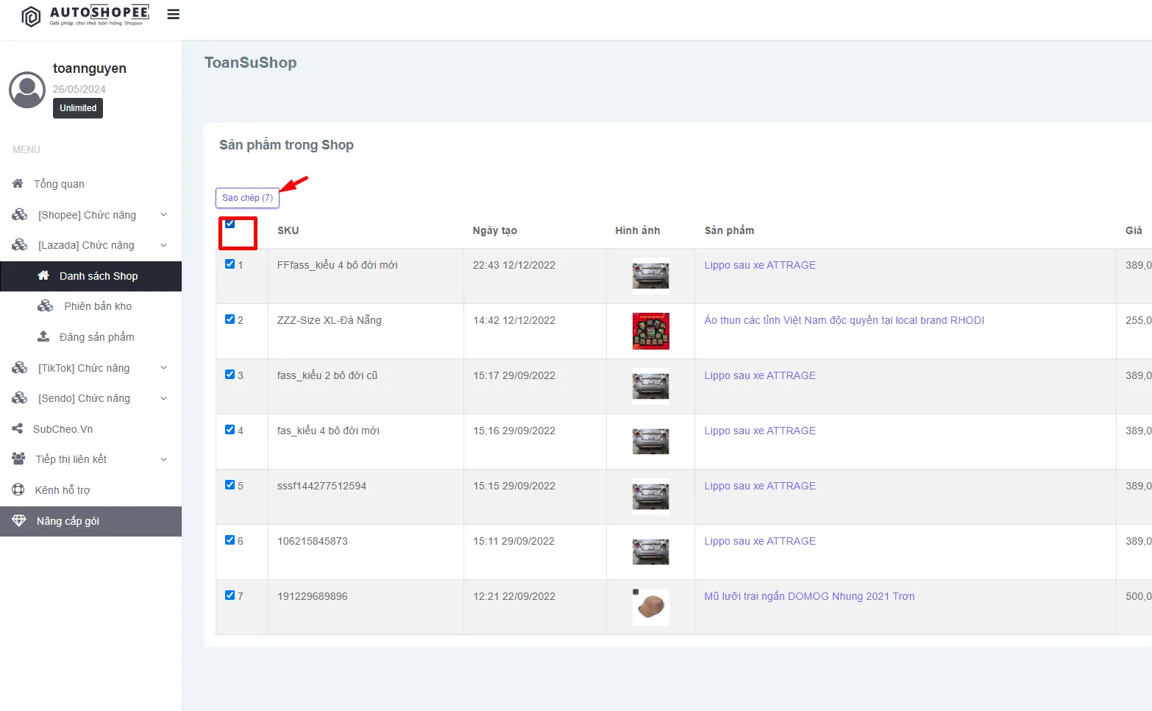The height and width of the screenshot is (711, 1152).
Task: Open Tổng quan menu item
Action: (x=90, y=184)
